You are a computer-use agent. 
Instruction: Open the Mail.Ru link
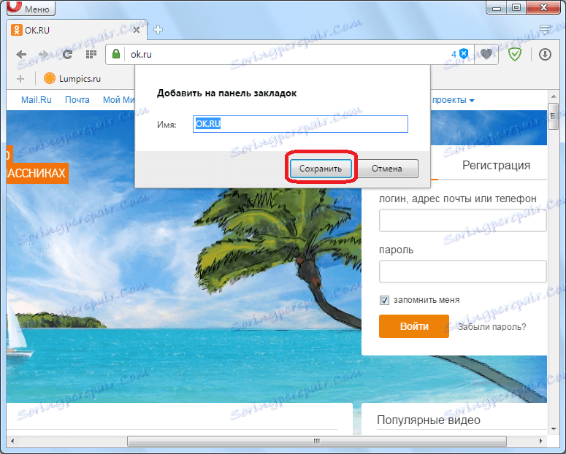pos(36,100)
